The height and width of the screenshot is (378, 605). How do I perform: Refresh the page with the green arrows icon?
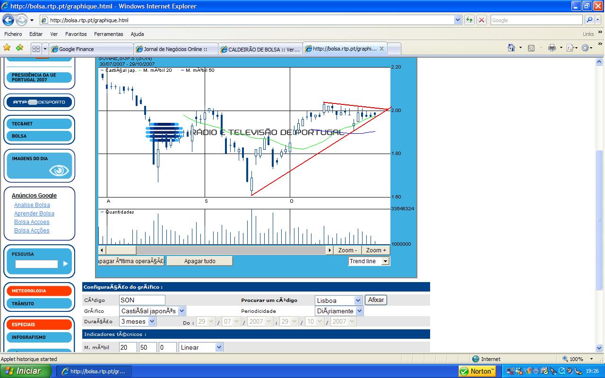click(x=469, y=20)
